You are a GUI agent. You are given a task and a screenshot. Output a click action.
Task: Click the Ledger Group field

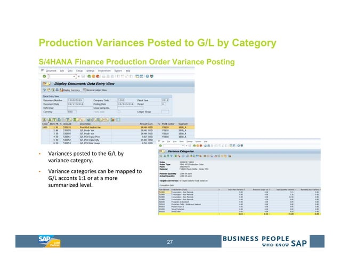click(x=165, y=111)
